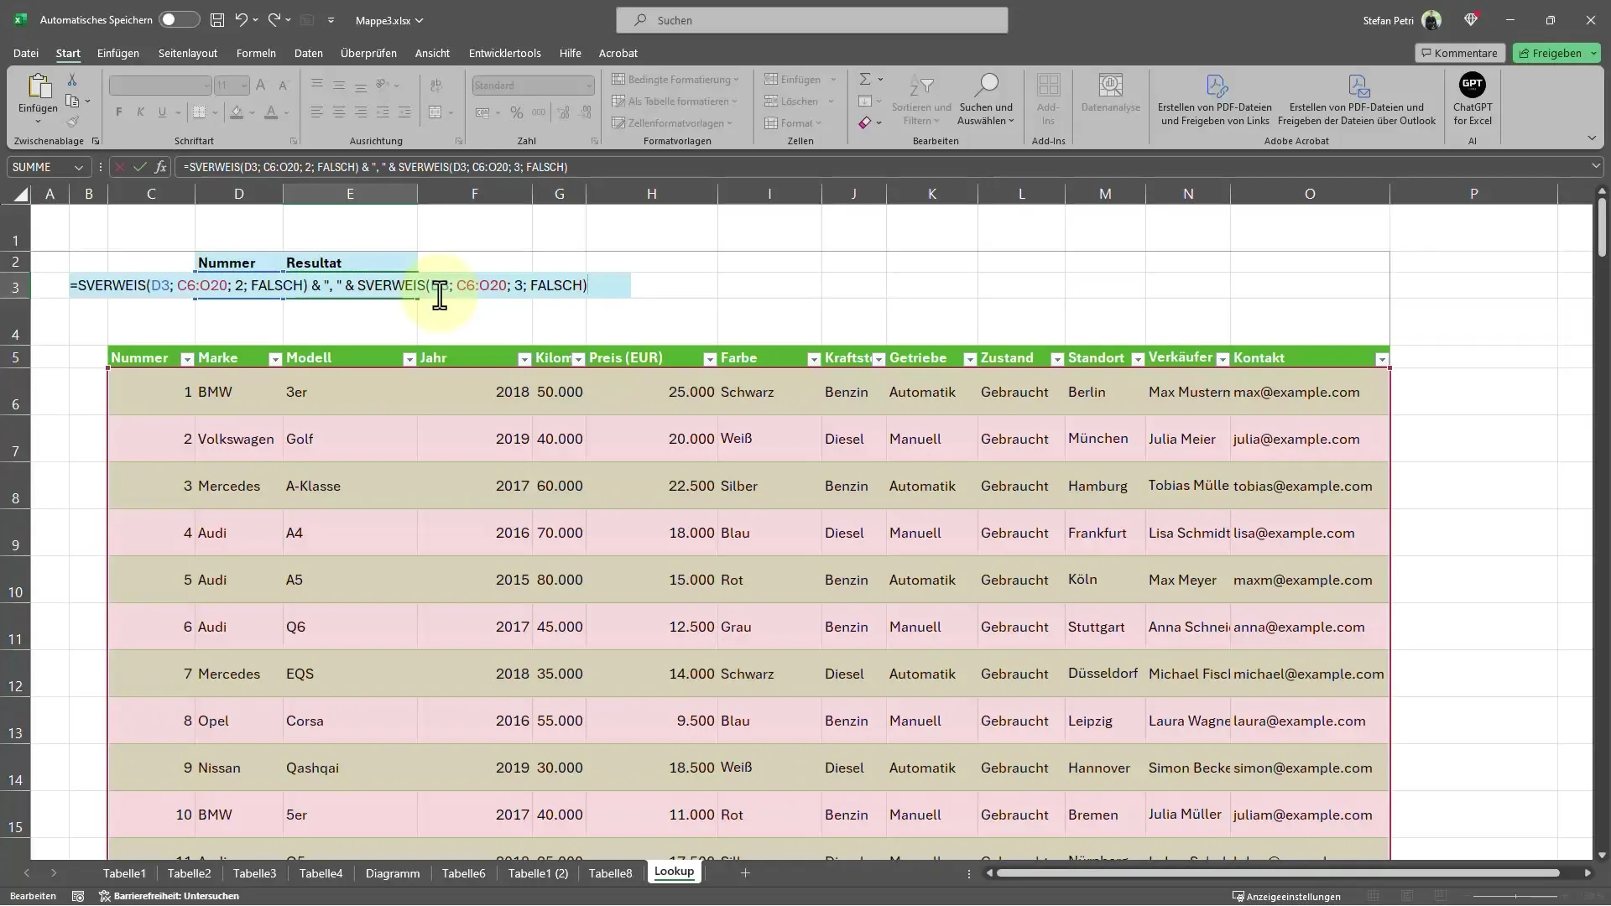Switch to the Diagramm sheet tab
1611x906 pixels.
[392, 872]
